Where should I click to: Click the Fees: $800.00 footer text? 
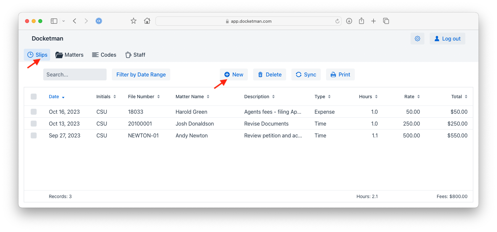tap(452, 196)
